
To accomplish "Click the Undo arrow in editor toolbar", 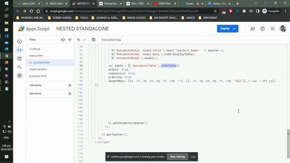I will pyautogui.click(x=78, y=40).
